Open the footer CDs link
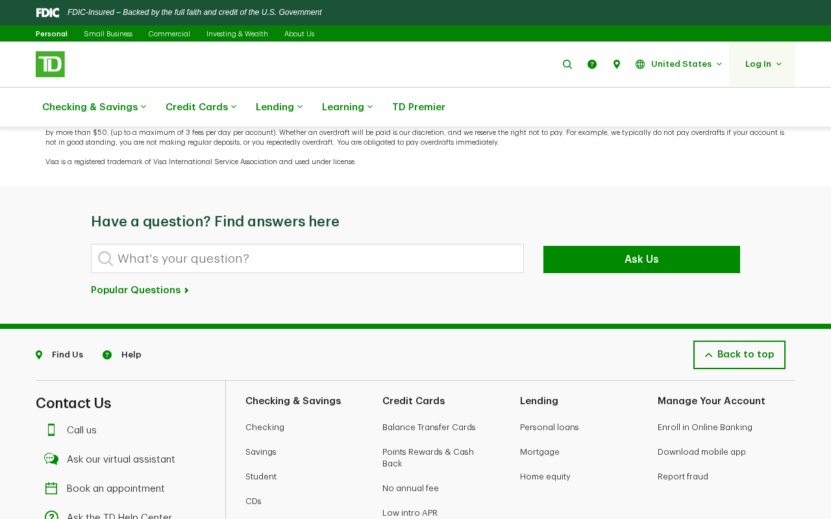The height and width of the screenshot is (519, 831). pos(253,501)
